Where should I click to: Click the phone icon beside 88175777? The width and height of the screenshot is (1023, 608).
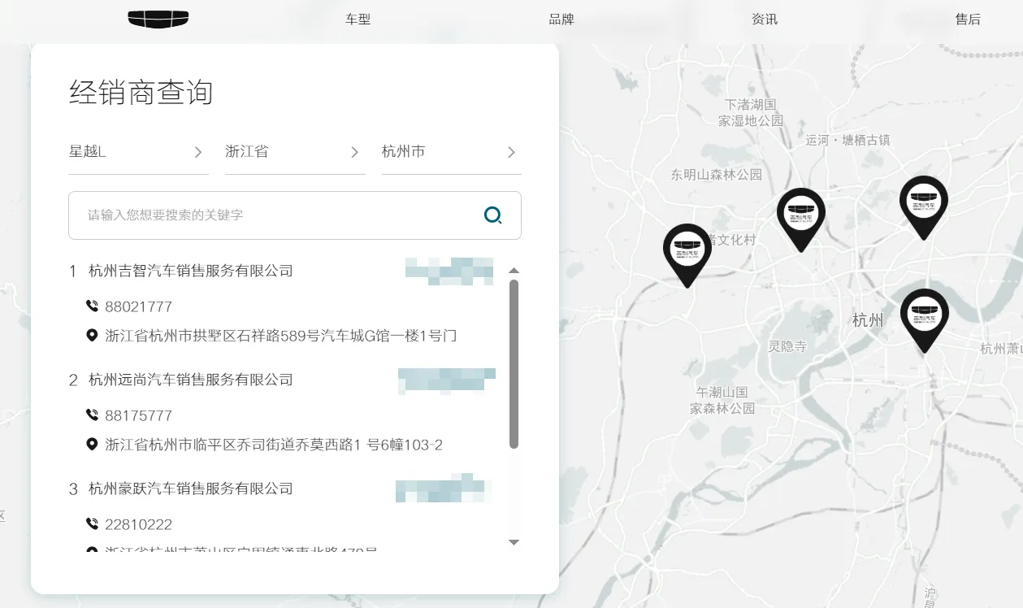[x=92, y=415]
